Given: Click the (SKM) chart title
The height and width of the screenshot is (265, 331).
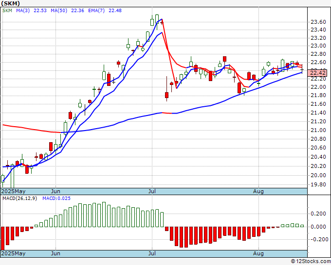Looking at the screenshot, I should click(10, 3).
